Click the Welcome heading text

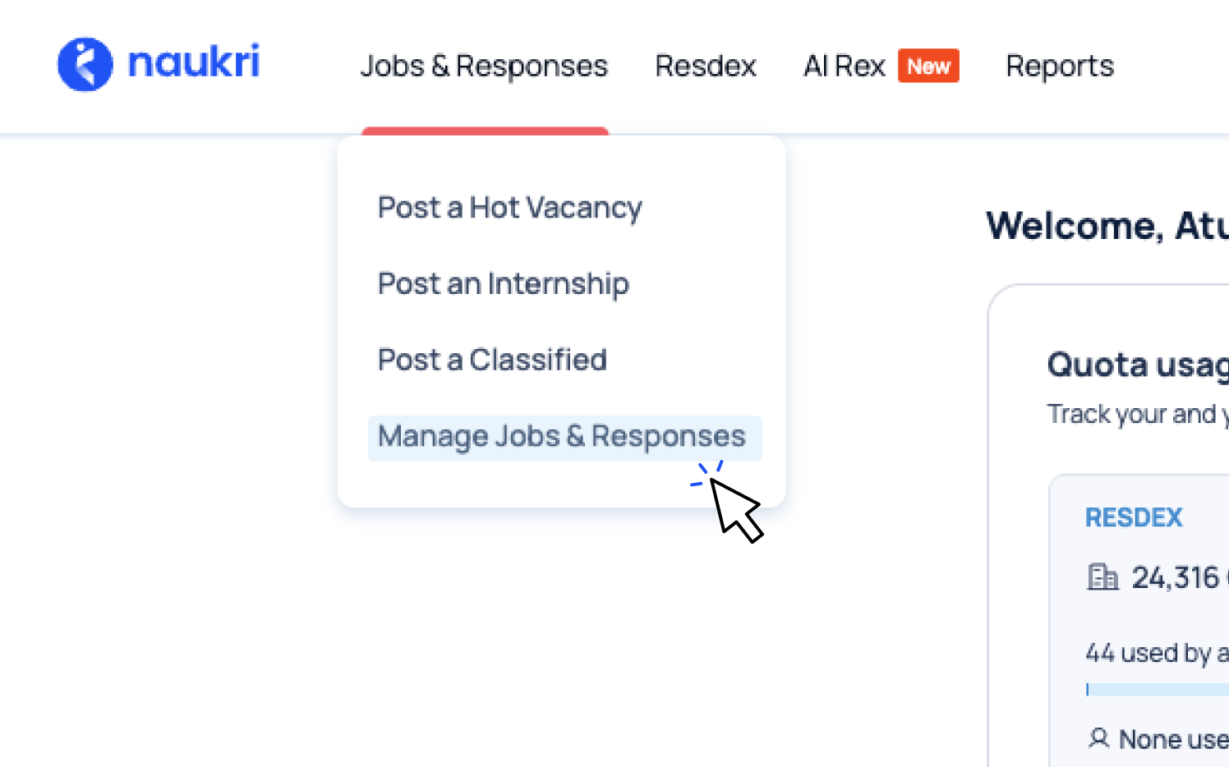click(1107, 226)
